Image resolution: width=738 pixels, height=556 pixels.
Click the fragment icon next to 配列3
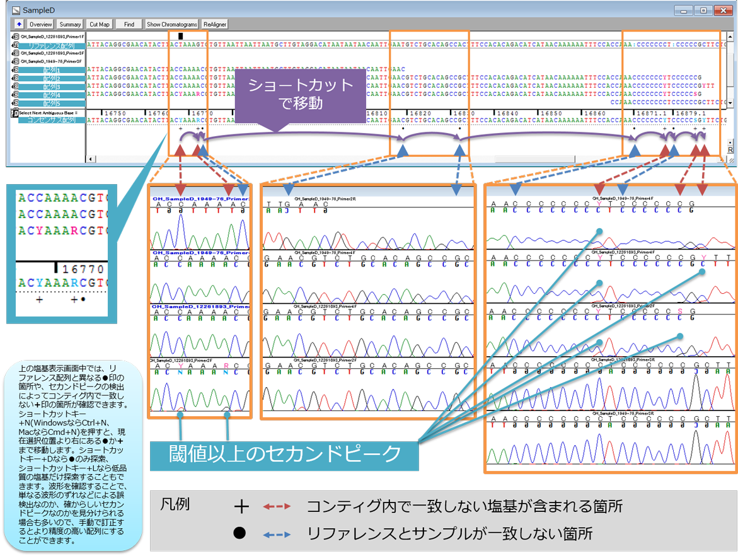(x=15, y=86)
